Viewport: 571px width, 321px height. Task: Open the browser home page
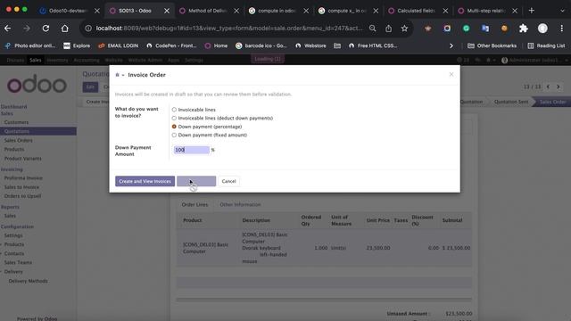pos(64,28)
